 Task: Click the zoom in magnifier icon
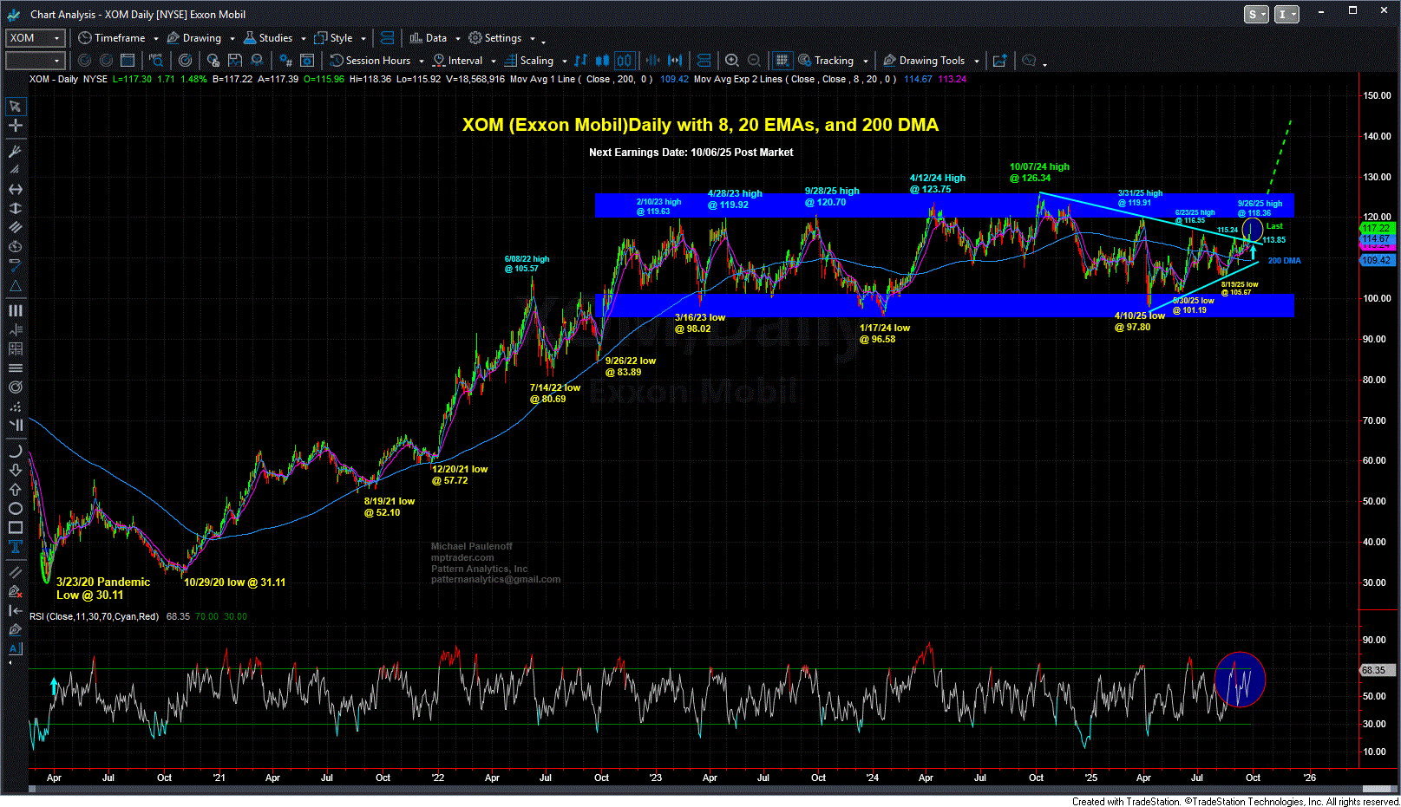point(732,61)
